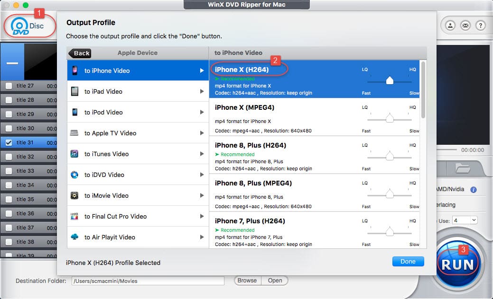Expand the to iPad Video arrow
Image resolution: width=493 pixels, height=299 pixels.
tap(202, 91)
